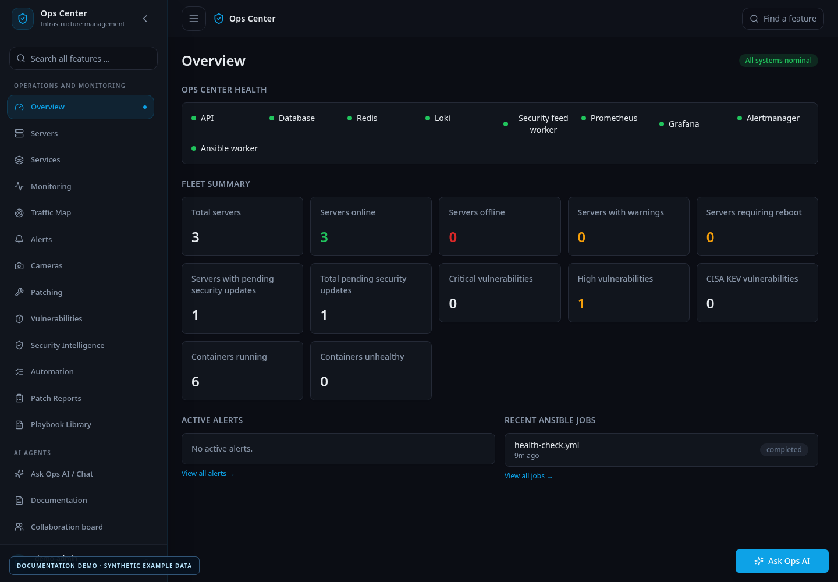Click the Servers online card
Viewport: 838px width, 582px height.
pyautogui.click(x=371, y=226)
